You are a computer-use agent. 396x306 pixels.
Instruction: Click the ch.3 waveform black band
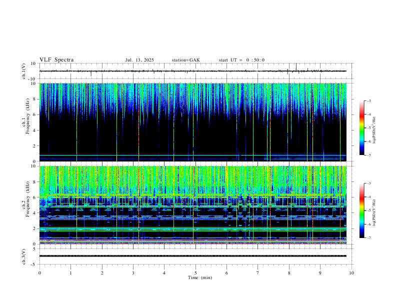point(193,256)
